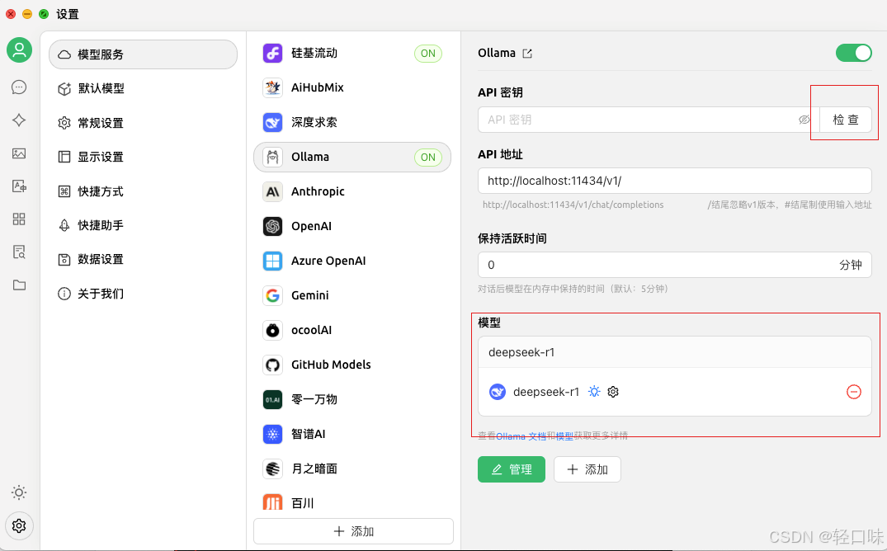Screen dimensions: 887x551
Task: Click the API 地址 input field
Action: click(674, 181)
